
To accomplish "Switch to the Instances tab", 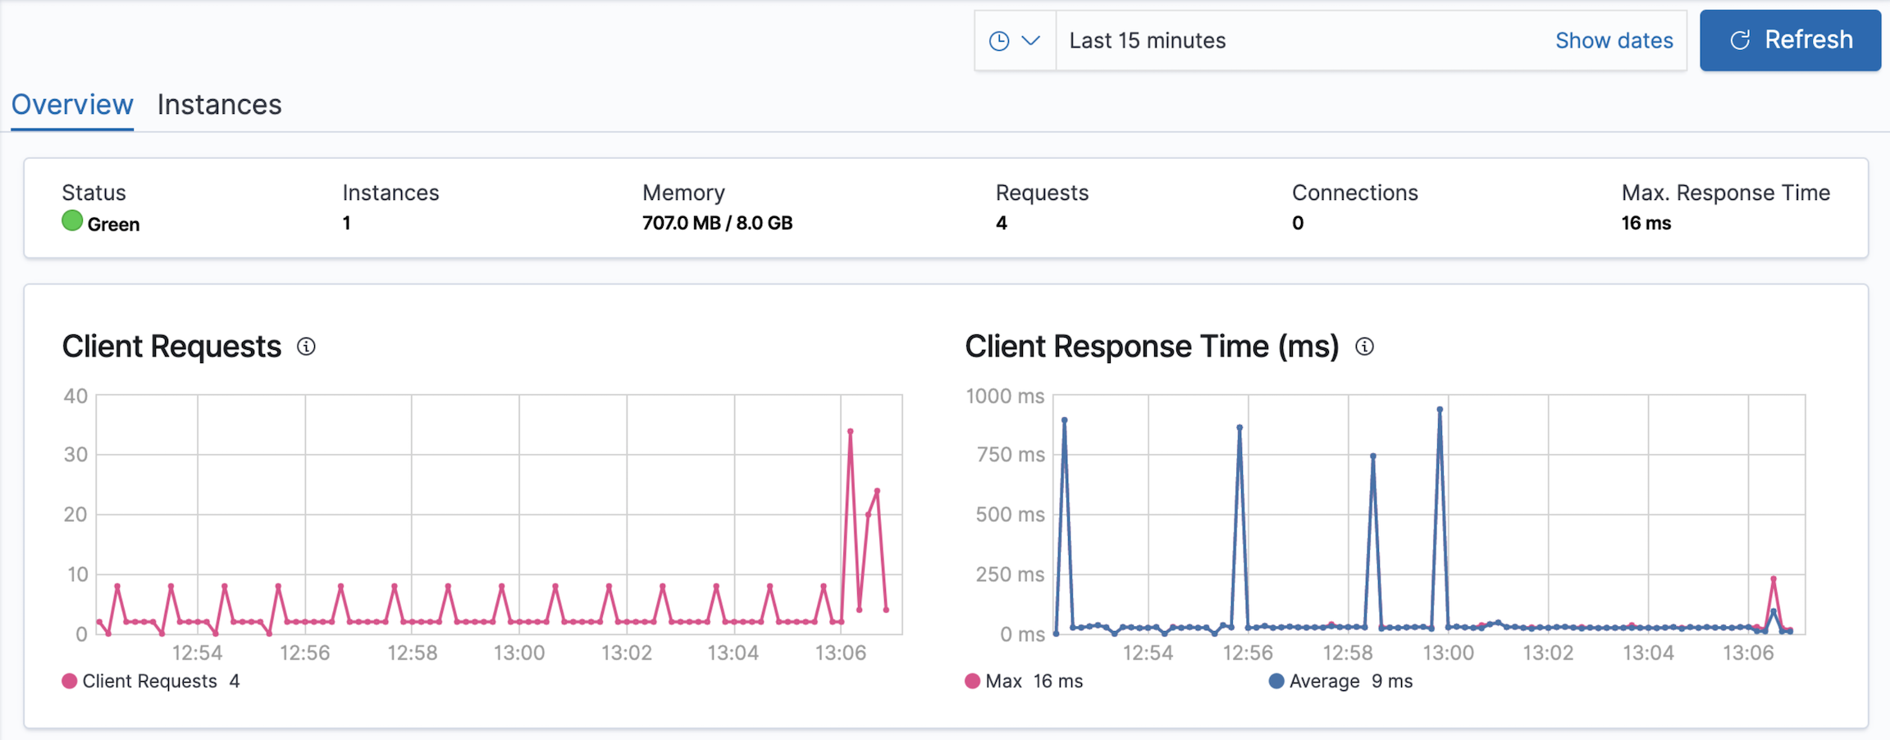I will point(219,104).
